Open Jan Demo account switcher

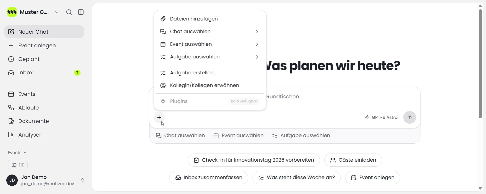pyautogui.click(x=83, y=180)
